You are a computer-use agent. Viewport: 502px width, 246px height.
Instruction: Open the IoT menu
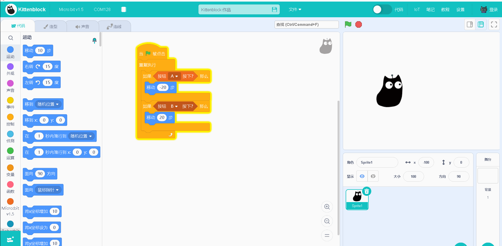tap(417, 9)
